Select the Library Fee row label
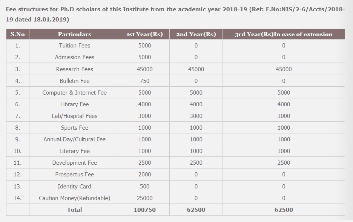 click(75, 104)
